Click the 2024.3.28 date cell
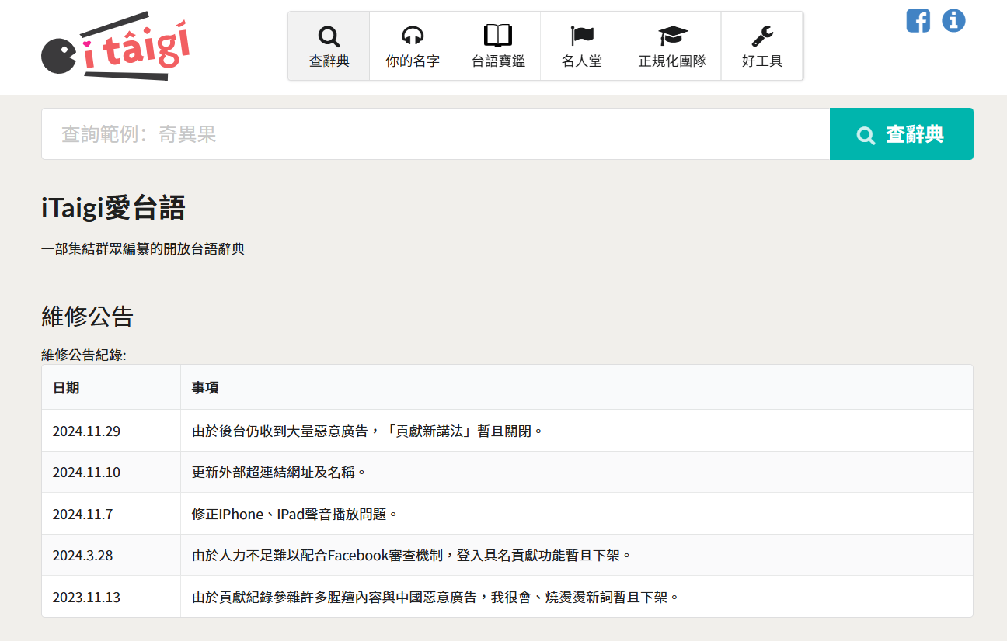Image resolution: width=1007 pixels, height=641 pixels. (x=82, y=556)
